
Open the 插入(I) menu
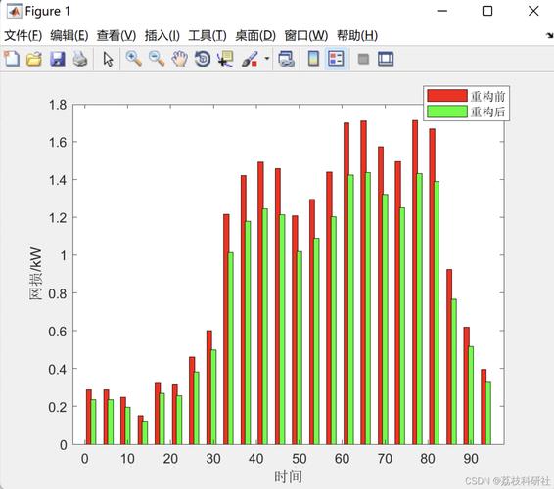[x=162, y=35]
